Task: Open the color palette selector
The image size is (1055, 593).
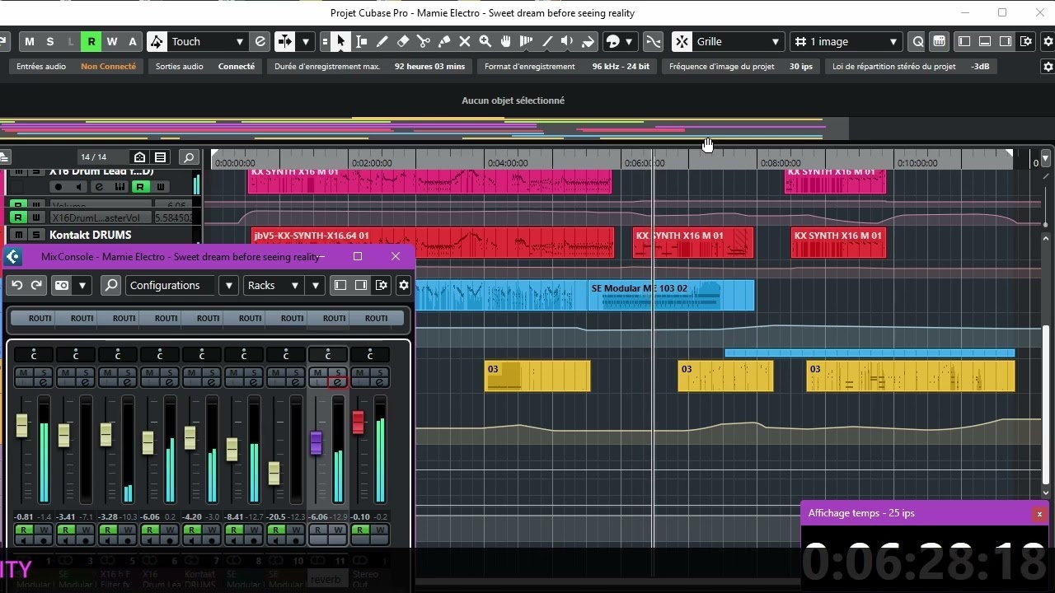Action: tap(612, 41)
